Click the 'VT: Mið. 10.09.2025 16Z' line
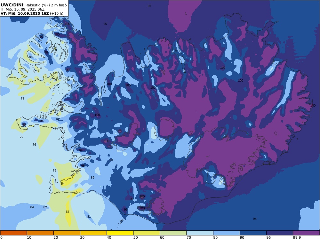Screen dimensions: 320x240 pos(25,13)
